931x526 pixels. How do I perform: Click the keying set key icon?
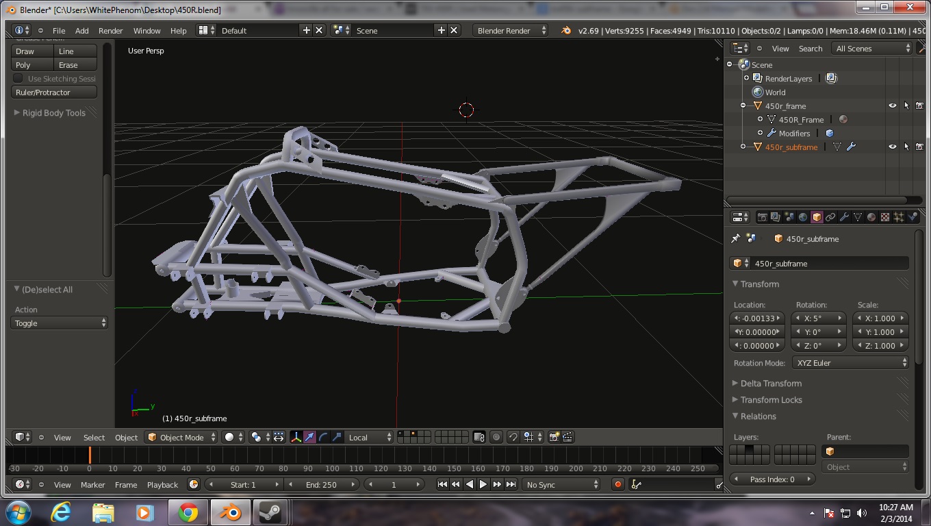(x=636, y=484)
